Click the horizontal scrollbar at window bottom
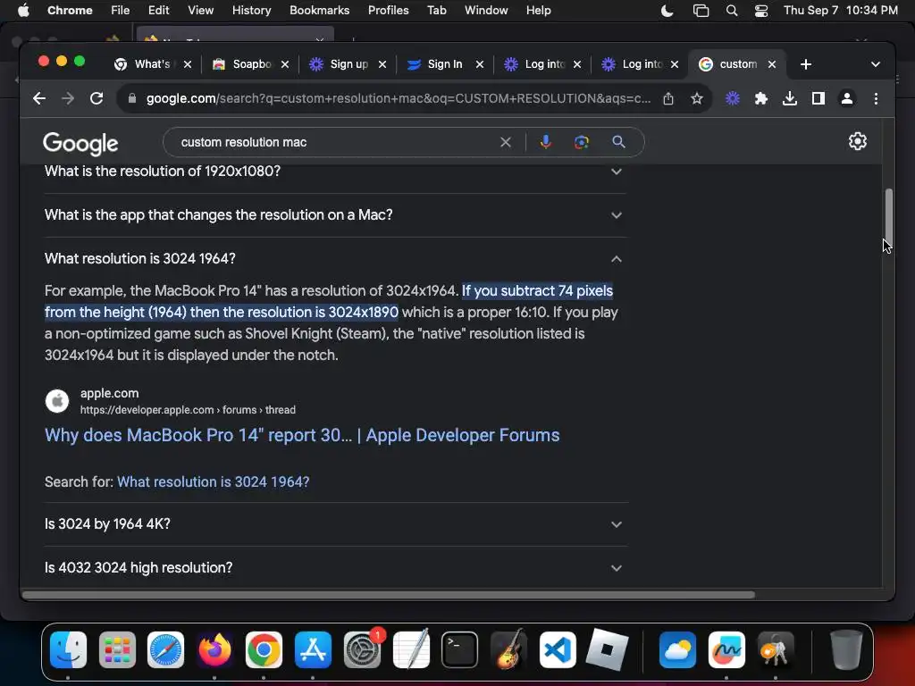This screenshot has height=686, width=915. point(388,595)
